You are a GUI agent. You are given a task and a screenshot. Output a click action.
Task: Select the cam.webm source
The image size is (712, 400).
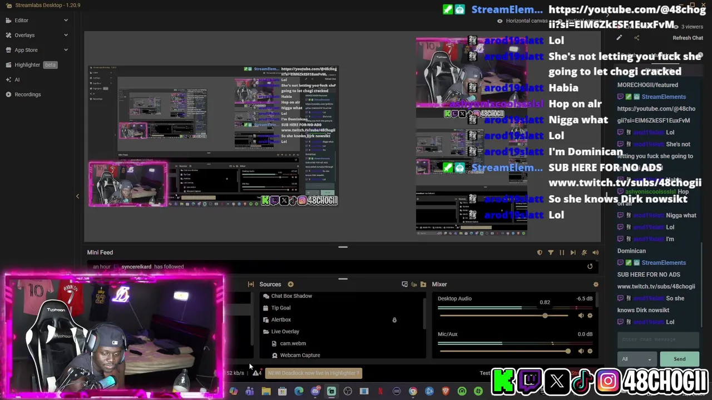pos(293,343)
